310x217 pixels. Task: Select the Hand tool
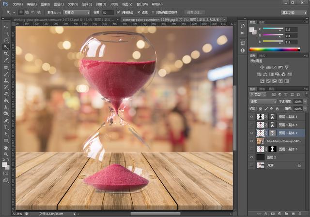(x=6, y=147)
